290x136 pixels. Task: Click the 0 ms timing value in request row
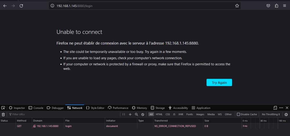245,126
